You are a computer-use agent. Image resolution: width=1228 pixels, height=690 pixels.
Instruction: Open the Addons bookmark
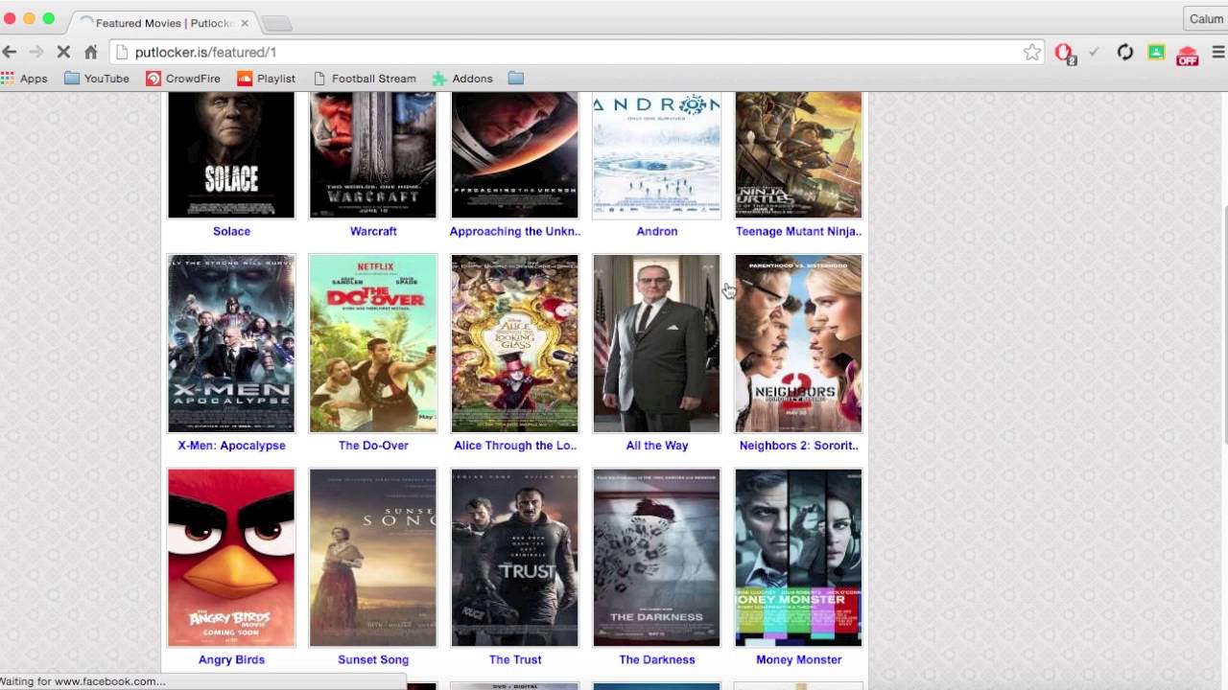(462, 79)
